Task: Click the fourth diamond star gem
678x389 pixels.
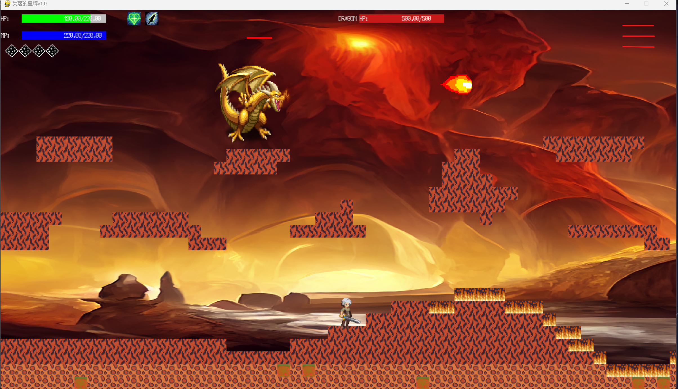Action: [52, 51]
